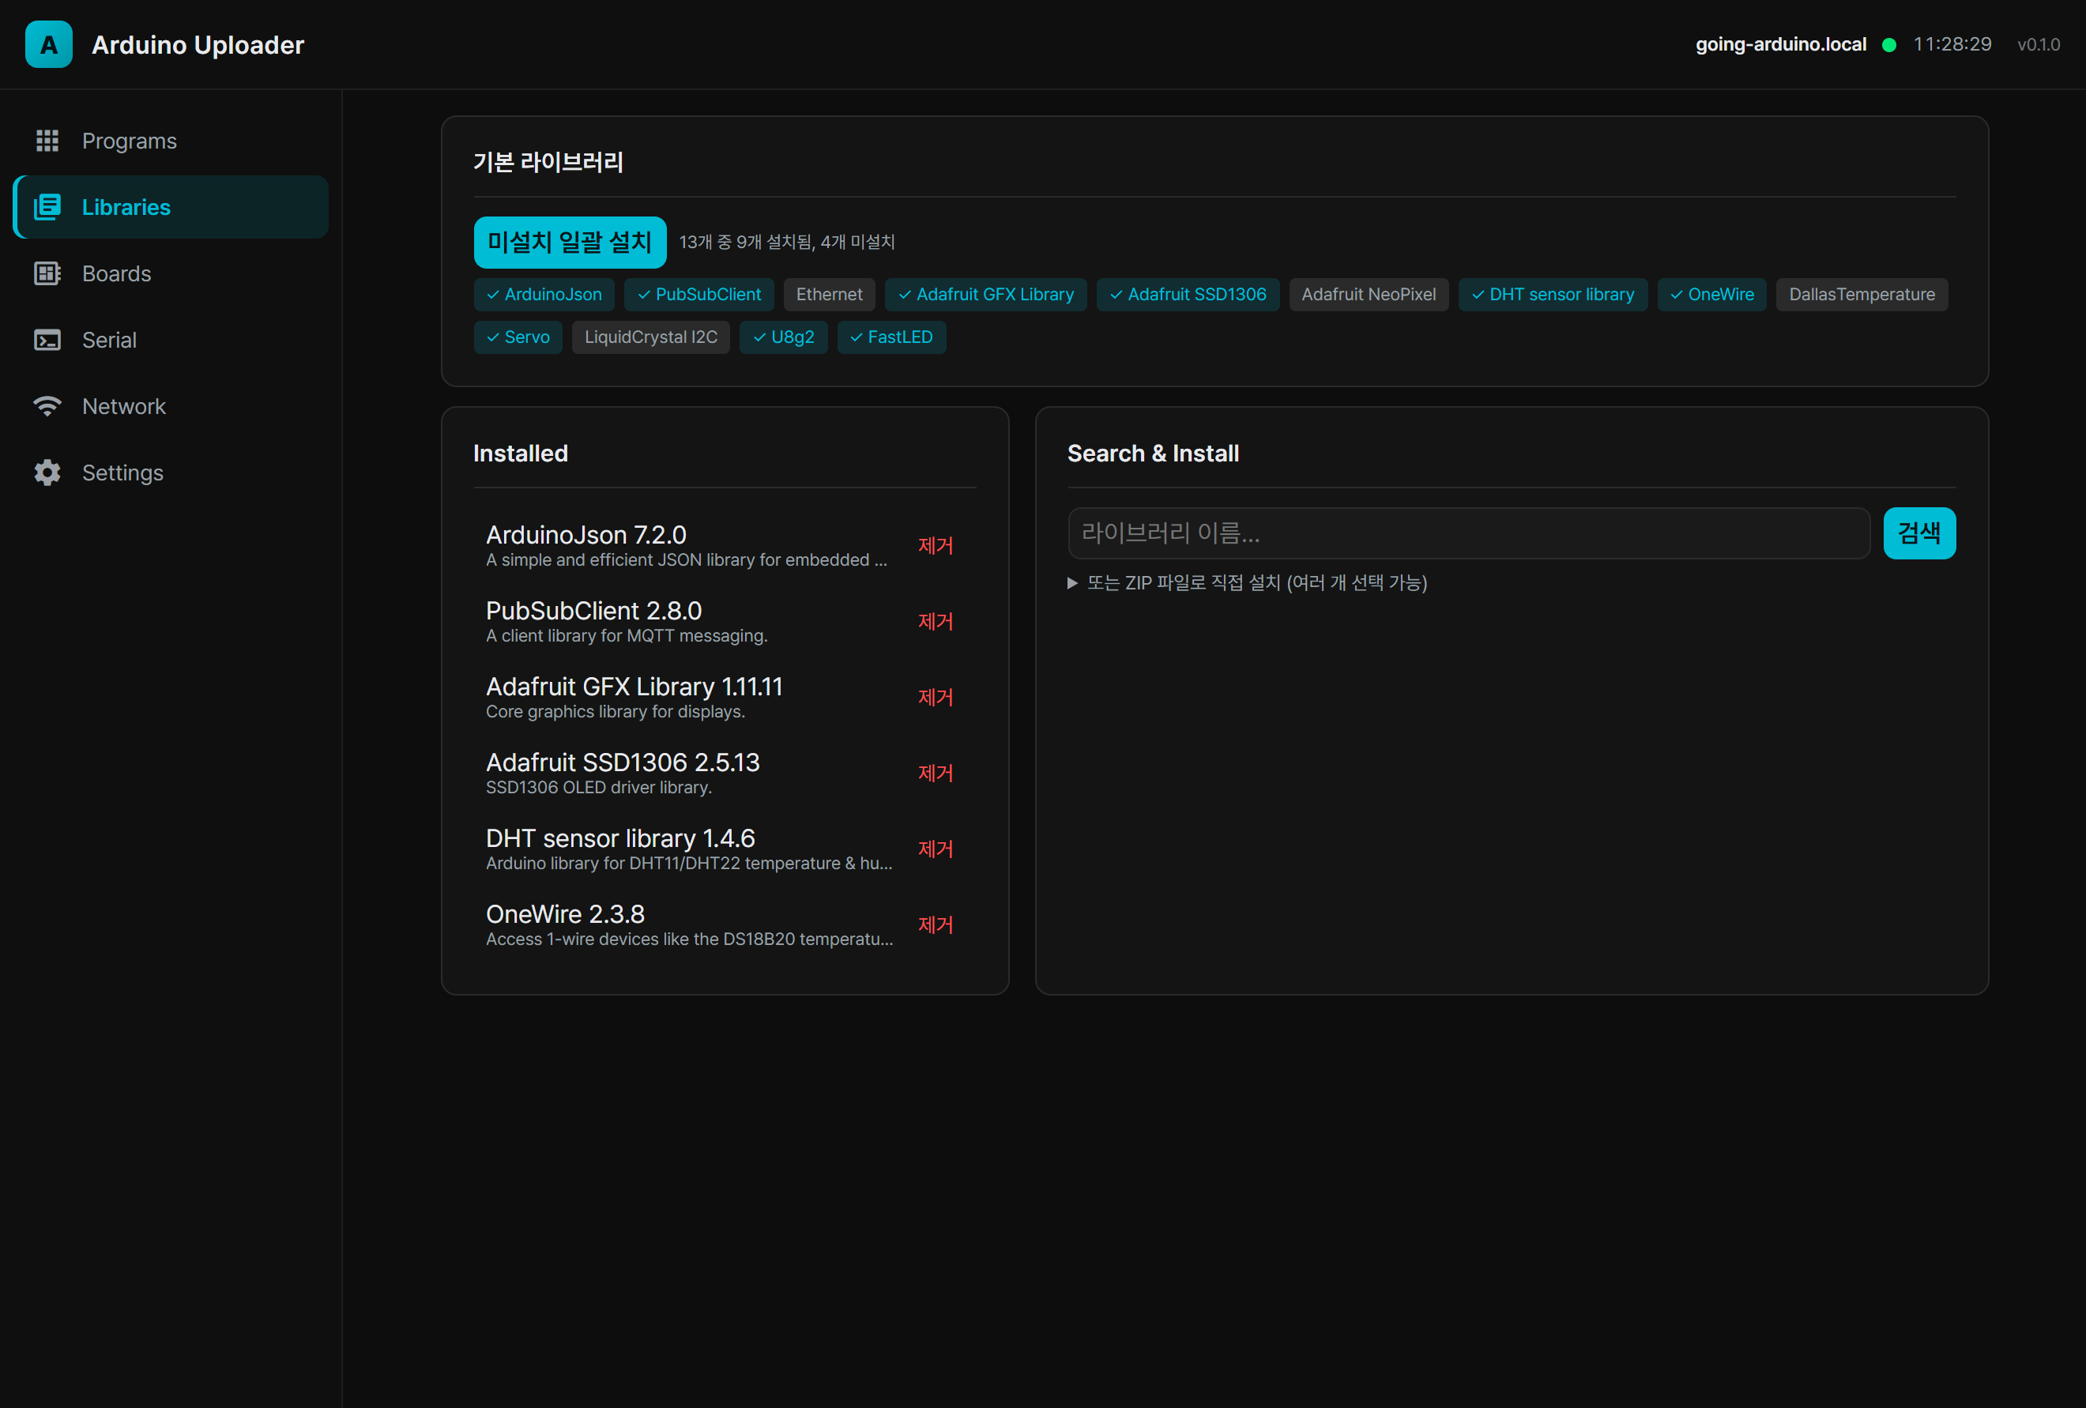The image size is (2086, 1408).
Task: Click the Adafruit SSD1306 2.5.13 entry
Action: point(725,773)
